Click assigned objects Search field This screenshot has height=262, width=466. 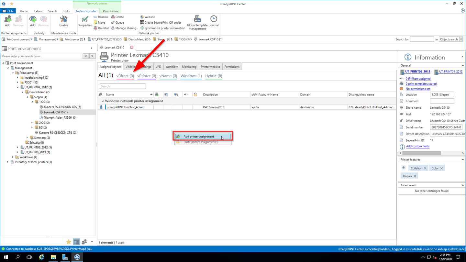tap(123, 86)
